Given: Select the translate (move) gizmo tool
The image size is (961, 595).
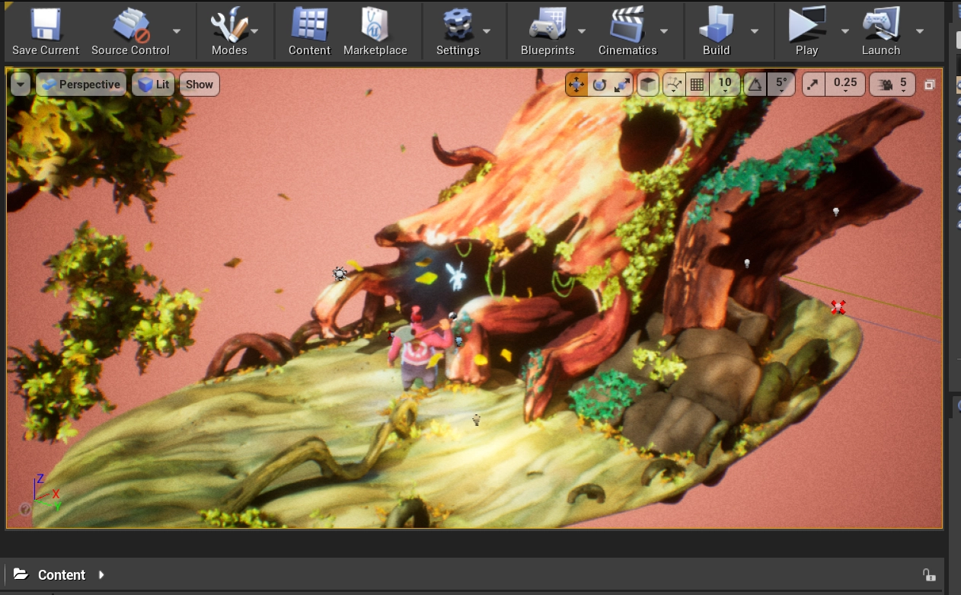Looking at the screenshot, I should point(576,85).
